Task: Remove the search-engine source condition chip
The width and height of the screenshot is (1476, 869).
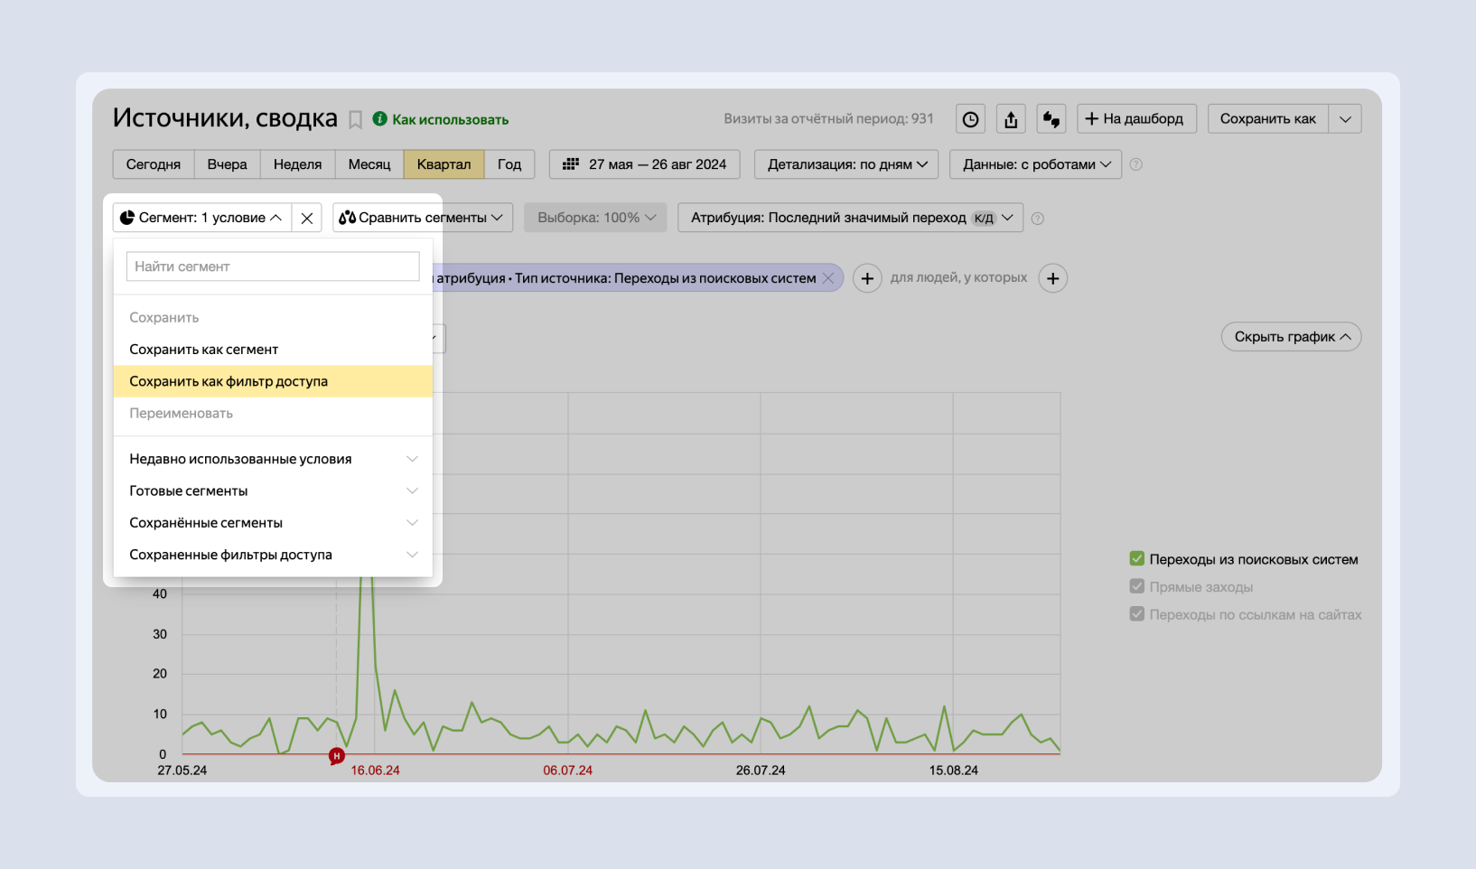Action: click(x=828, y=278)
